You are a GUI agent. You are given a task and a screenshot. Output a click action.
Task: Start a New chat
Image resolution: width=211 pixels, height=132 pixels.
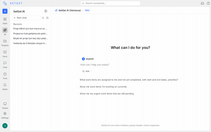pyautogui.click(x=26, y=18)
